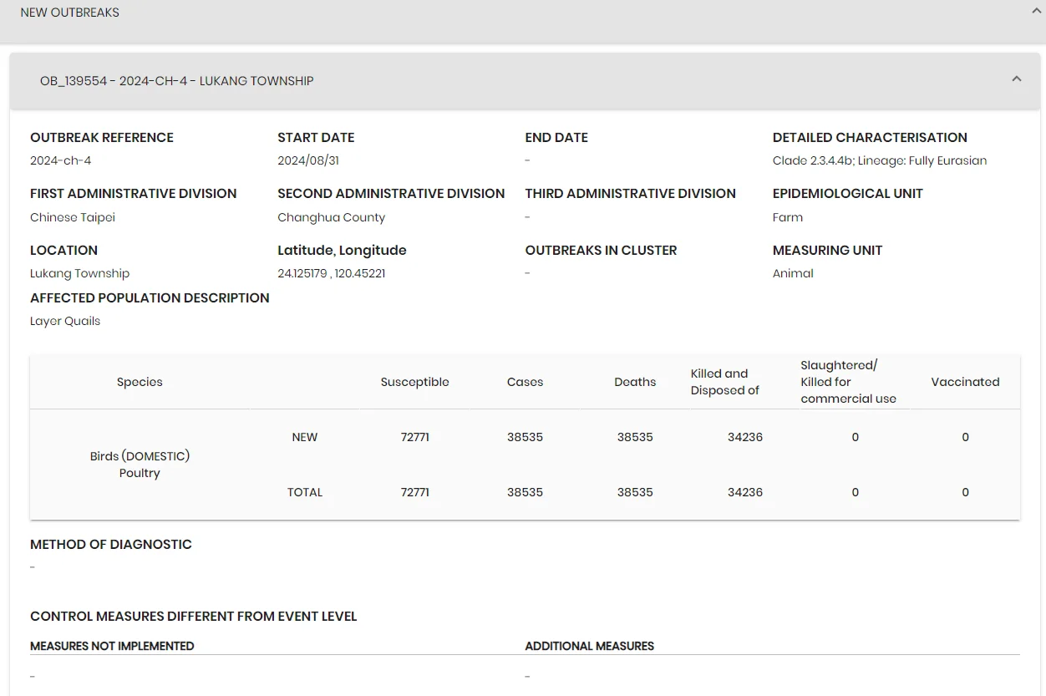Click the NEW row label in table
Screen dimensions: 1046x696
(305, 437)
